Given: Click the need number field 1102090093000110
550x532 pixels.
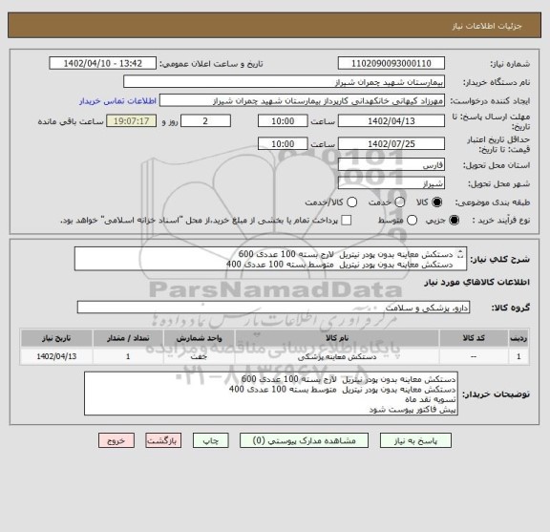Looking at the screenshot, I should pos(391,64).
